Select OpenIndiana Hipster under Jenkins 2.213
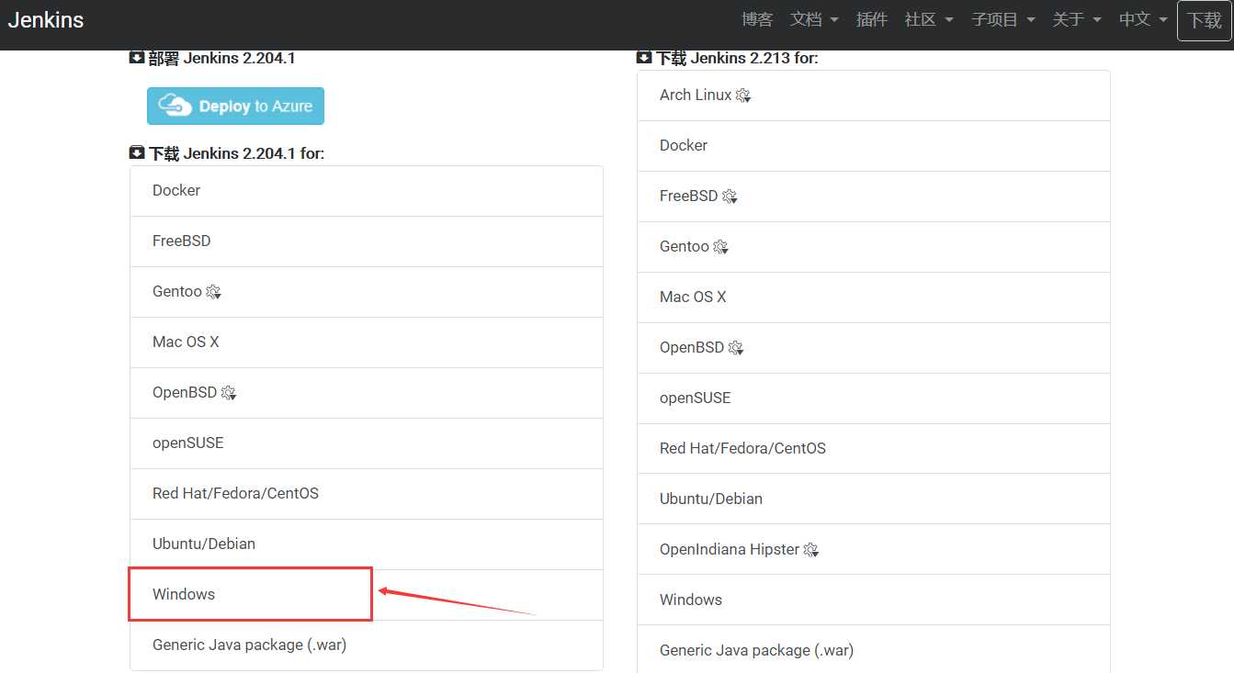Screen dimensions: 1234x673 tap(873, 550)
